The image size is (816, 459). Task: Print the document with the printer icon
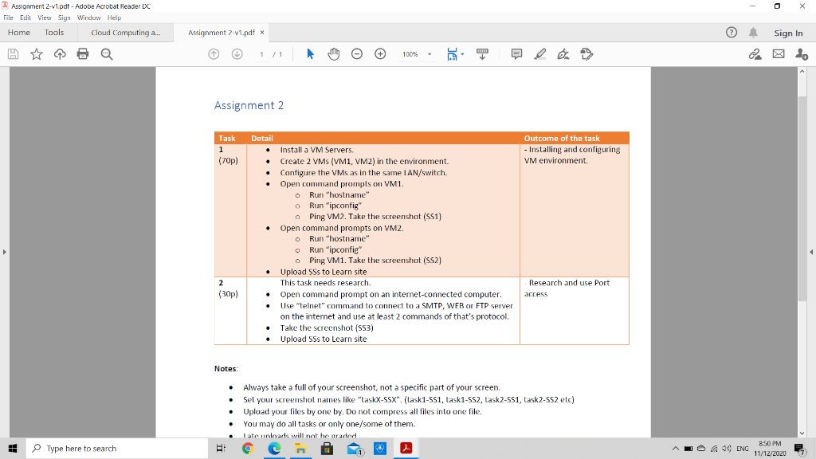(x=83, y=54)
